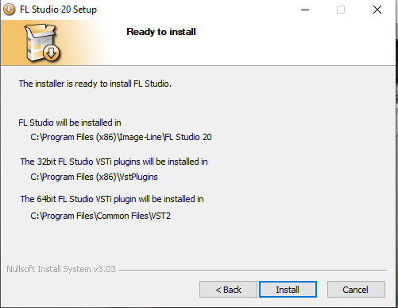Screen dimensions: 398x308
Task: Click "The installer is ready to install FL Studio" text
Action: pyautogui.click(x=95, y=84)
